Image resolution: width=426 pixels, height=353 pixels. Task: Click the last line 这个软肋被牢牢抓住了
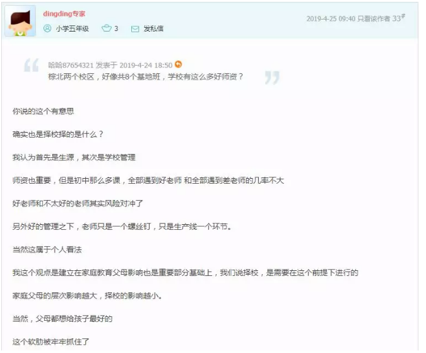click(x=51, y=342)
